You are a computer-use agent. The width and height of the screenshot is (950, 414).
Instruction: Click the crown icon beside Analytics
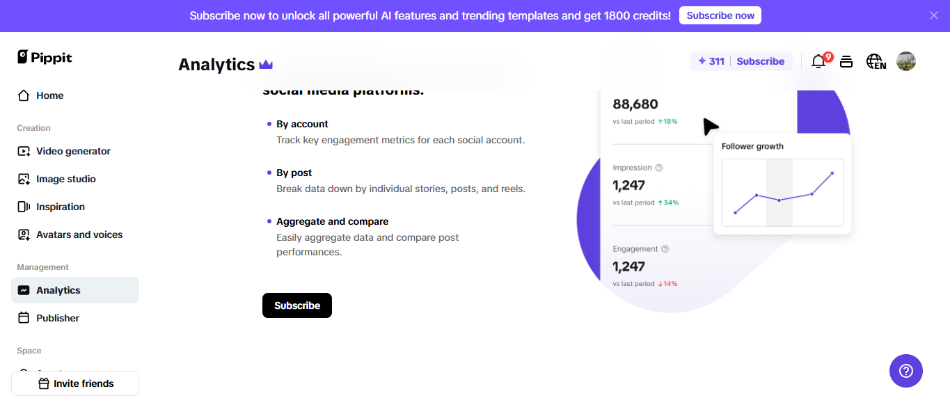266,65
